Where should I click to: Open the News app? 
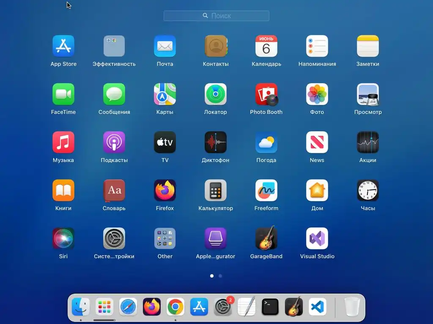pos(317,142)
